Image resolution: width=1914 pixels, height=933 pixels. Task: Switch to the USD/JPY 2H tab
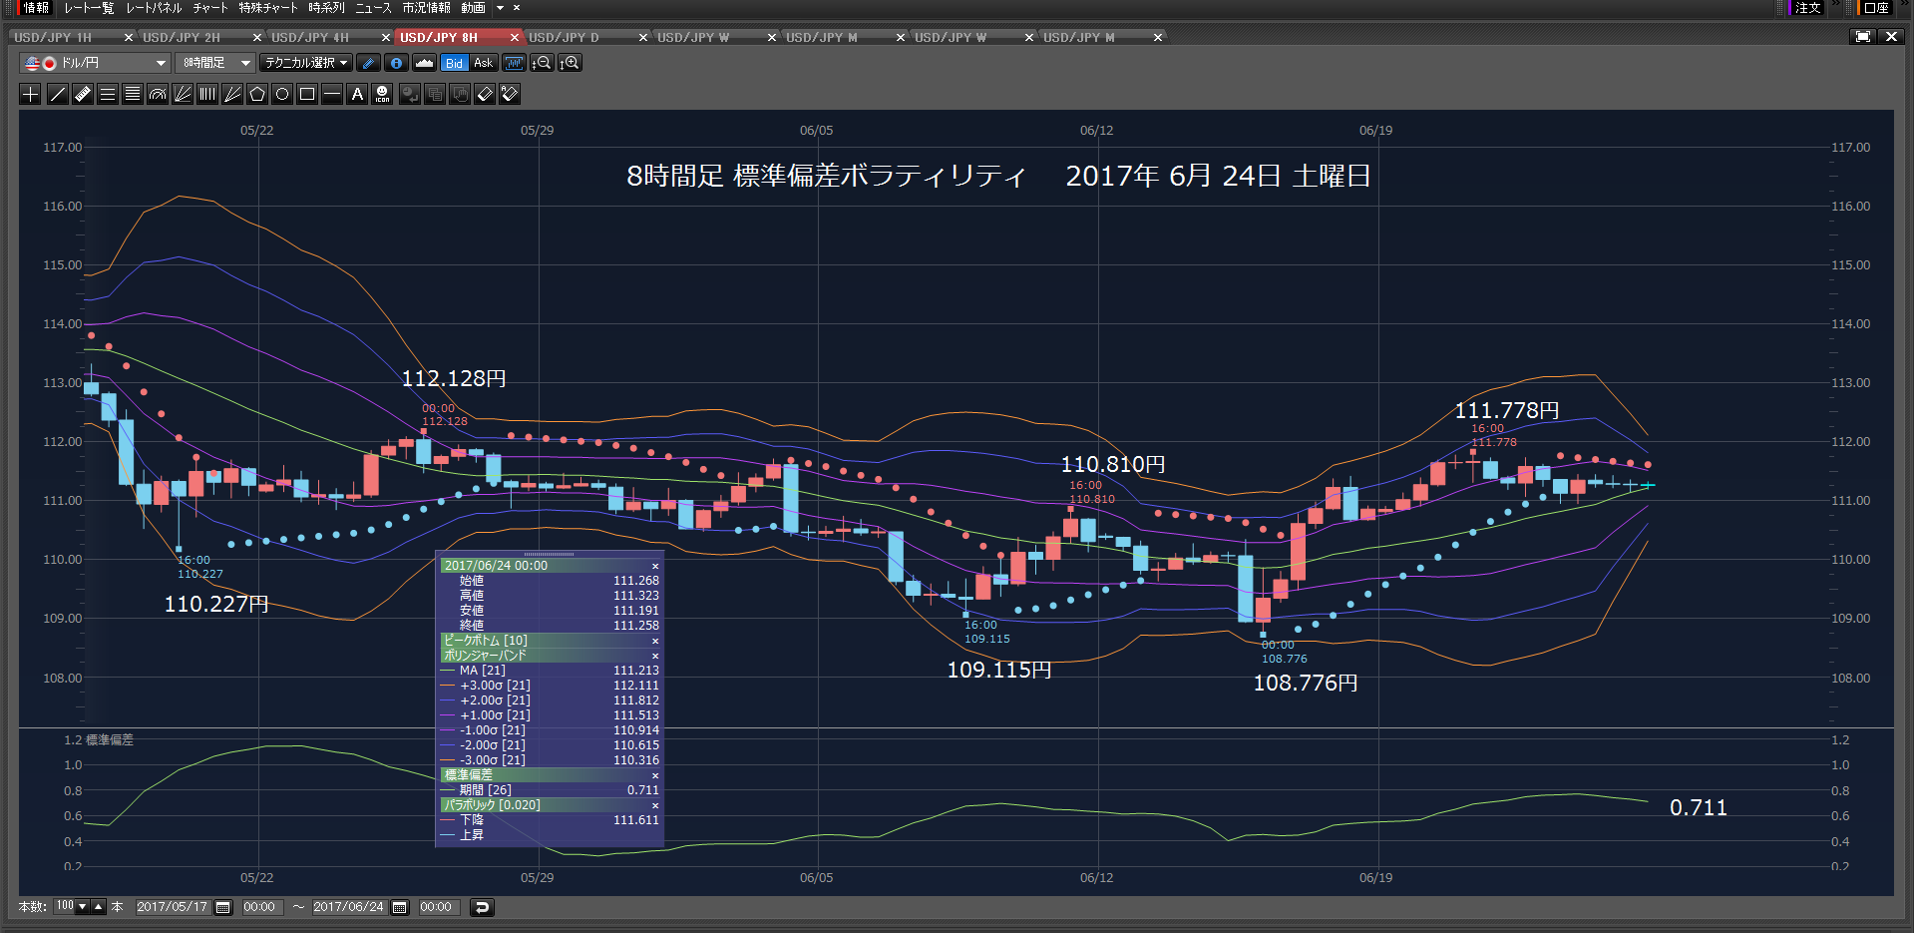coord(182,37)
